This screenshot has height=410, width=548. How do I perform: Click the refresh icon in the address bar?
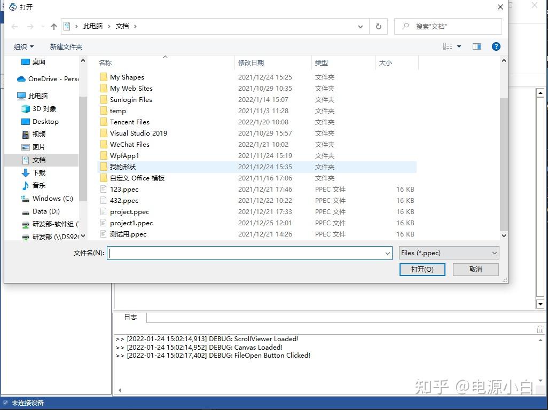tap(378, 26)
